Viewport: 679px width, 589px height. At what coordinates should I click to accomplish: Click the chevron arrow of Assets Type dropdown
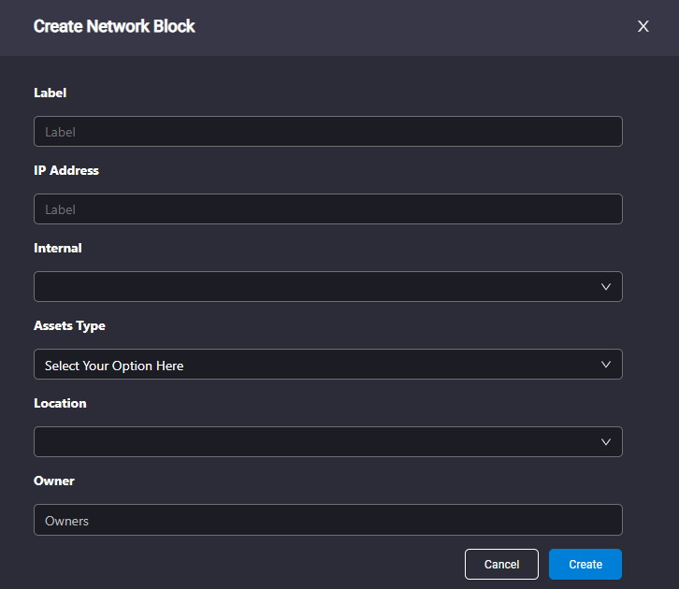(x=606, y=365)
